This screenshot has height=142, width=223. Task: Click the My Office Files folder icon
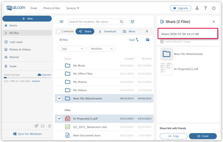point(67,74)
